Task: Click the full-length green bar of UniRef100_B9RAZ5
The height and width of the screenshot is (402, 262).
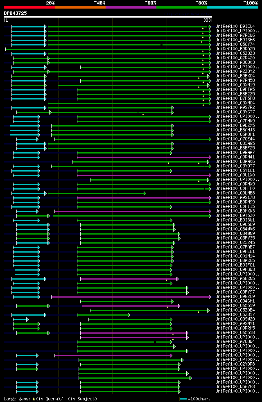Action: point(108,49)
